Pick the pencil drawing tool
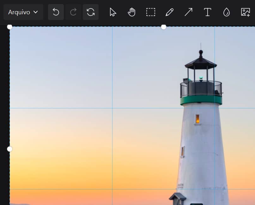This screenshot has height=205, width=255. pyautogui.click(x=170, y=12)
